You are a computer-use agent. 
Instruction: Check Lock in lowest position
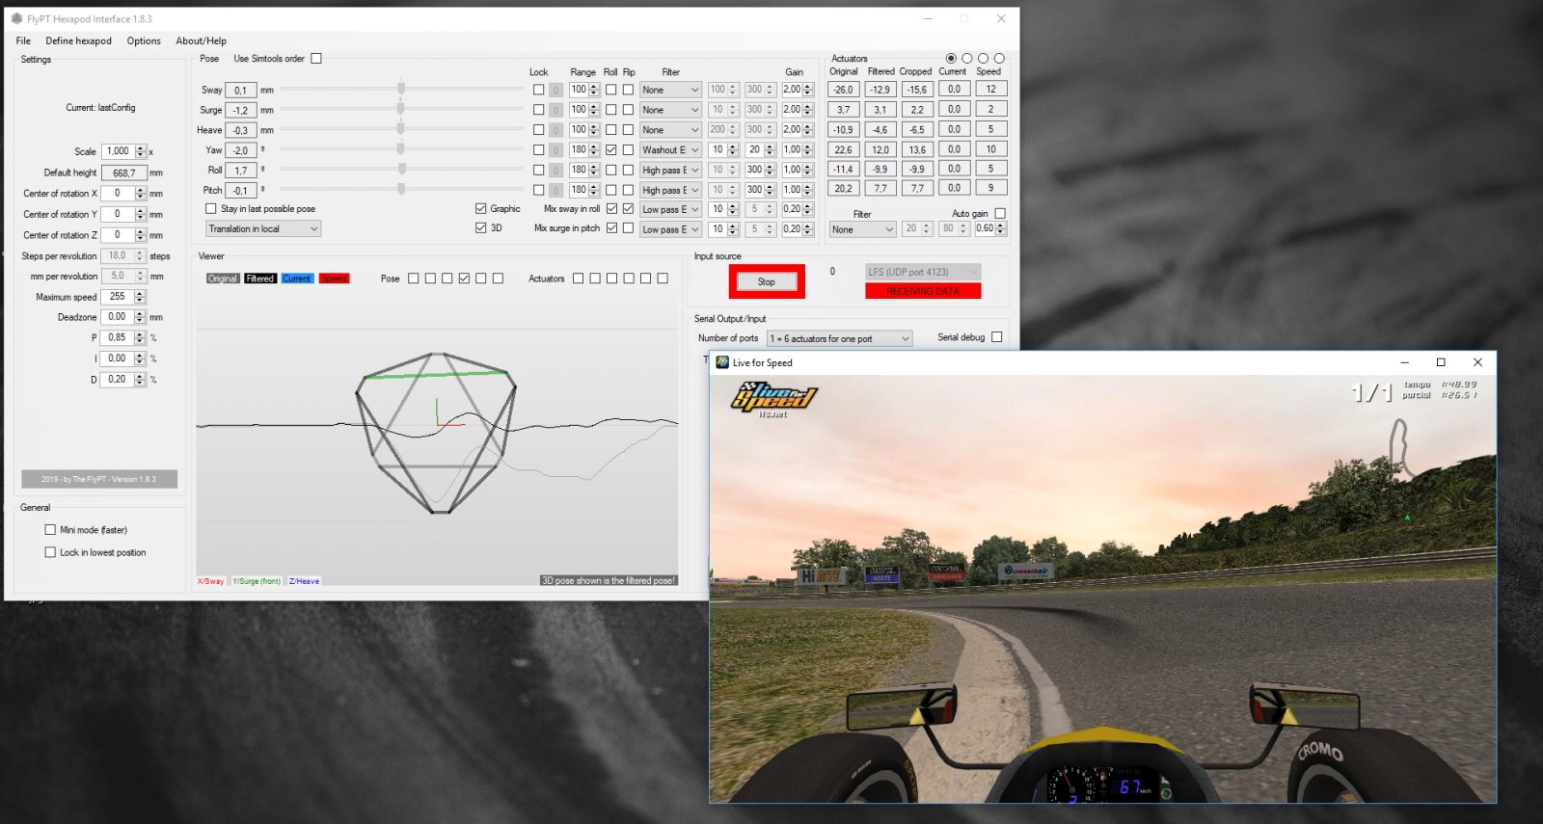[50, 552]
